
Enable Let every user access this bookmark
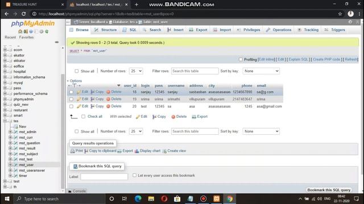click(134, 175)
